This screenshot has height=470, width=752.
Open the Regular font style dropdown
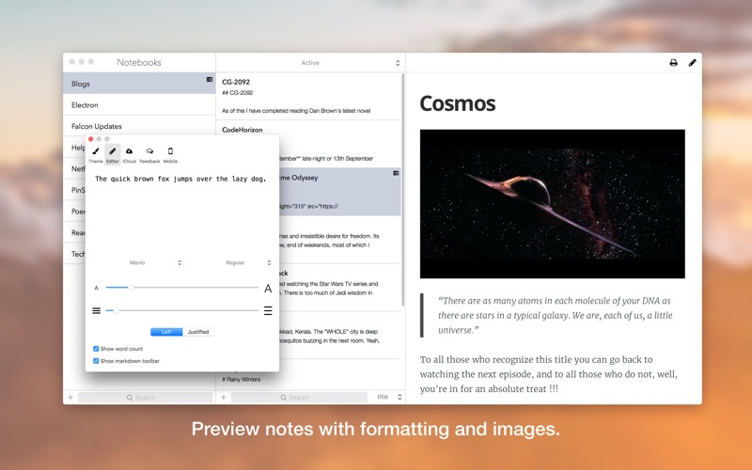click(x=248, y=263)
